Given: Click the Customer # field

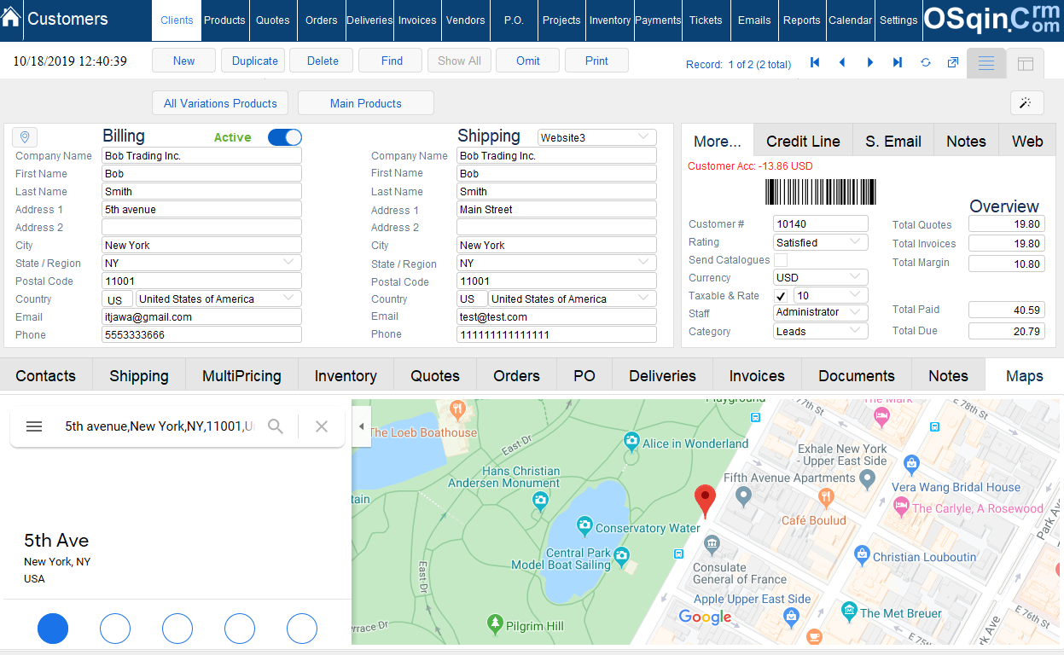Looking at the screenshot, I should pos(821,224).
